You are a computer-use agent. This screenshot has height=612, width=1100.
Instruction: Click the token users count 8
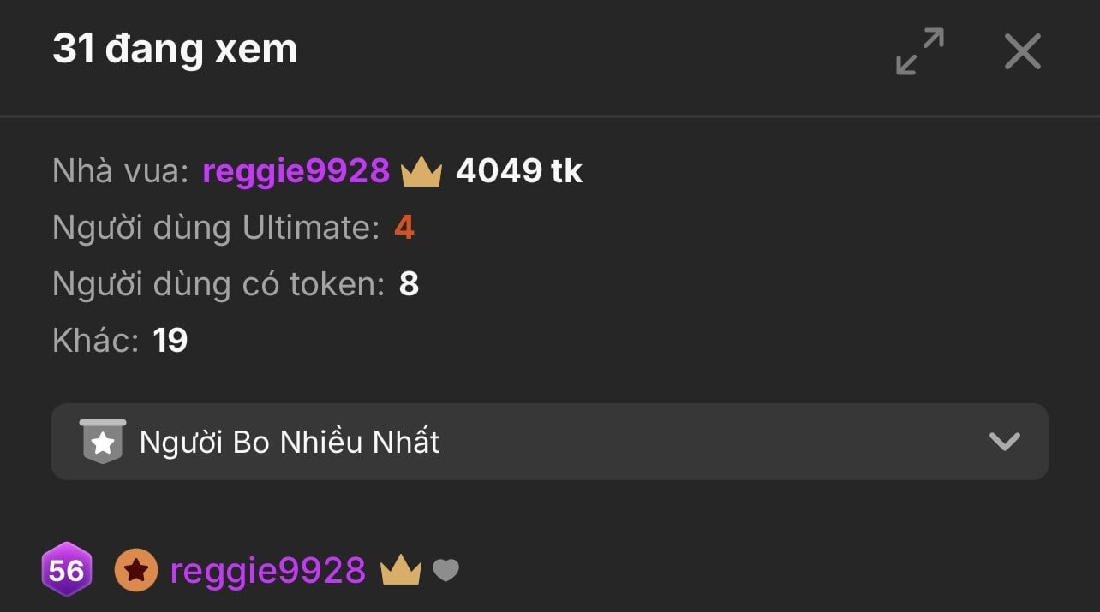tap(409, 284)
